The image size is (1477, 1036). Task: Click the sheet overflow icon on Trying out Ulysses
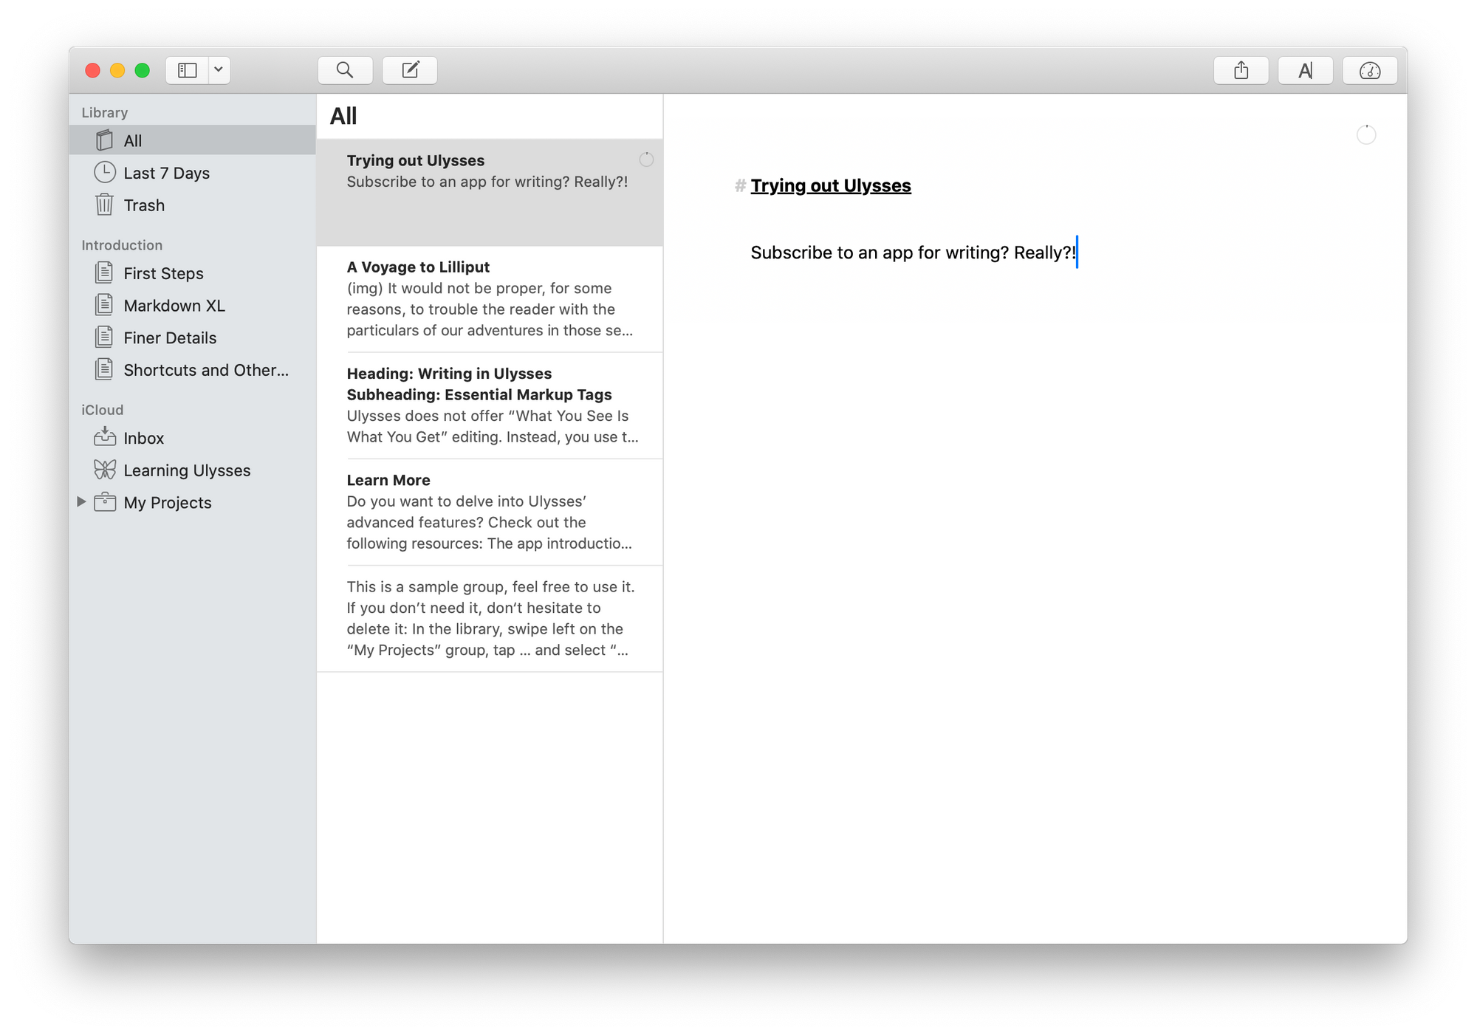(x=645, y=158)
